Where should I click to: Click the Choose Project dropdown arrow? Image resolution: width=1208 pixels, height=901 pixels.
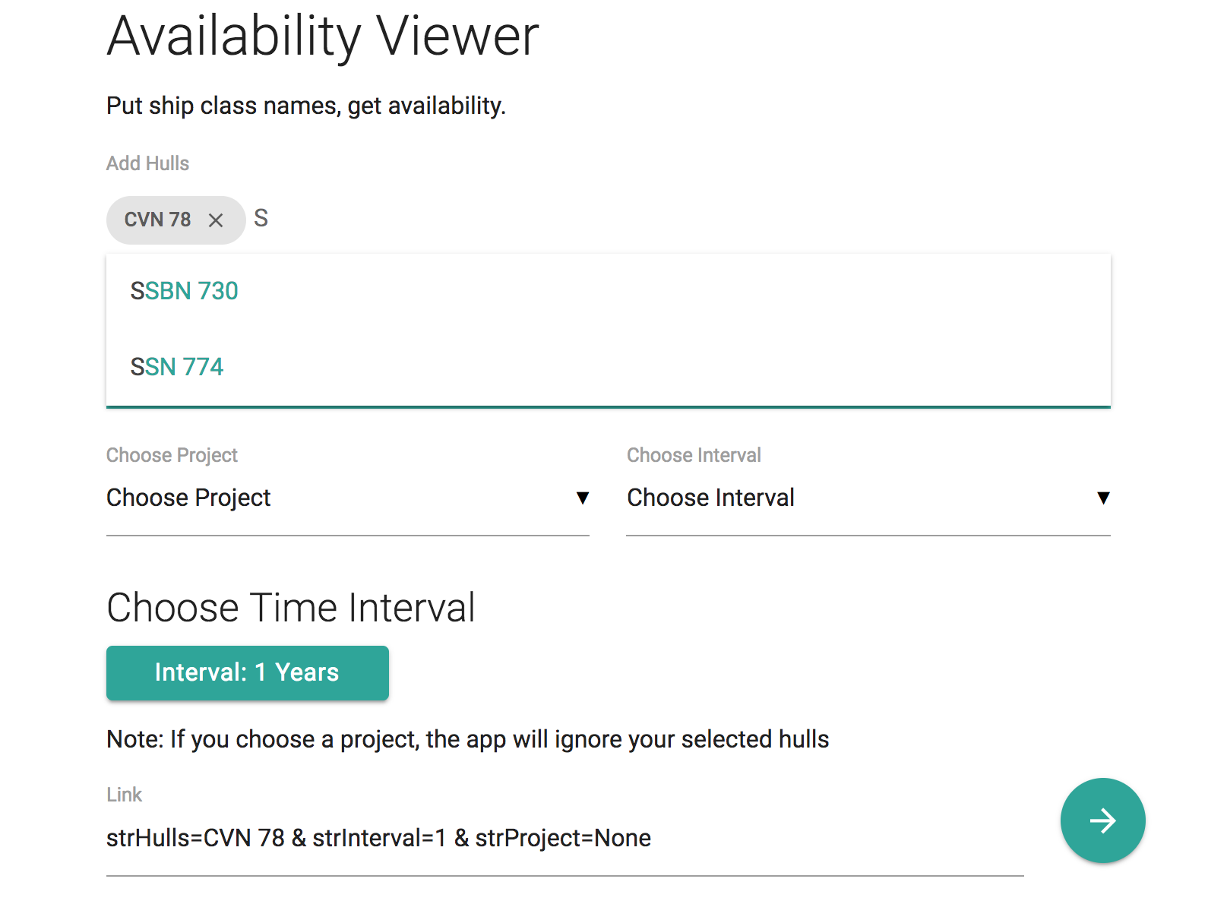583,498
